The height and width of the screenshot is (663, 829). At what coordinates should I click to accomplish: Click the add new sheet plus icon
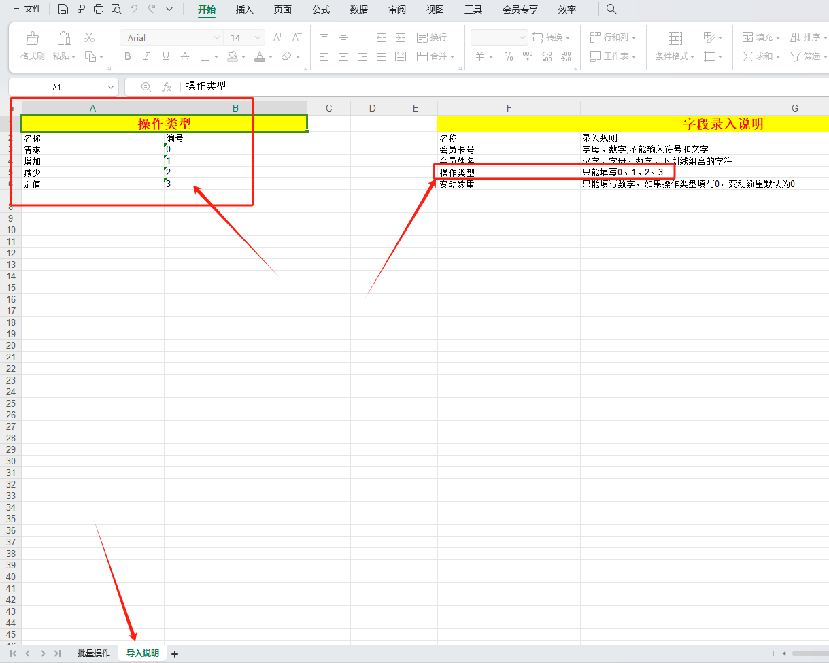(x=175, y=654)
